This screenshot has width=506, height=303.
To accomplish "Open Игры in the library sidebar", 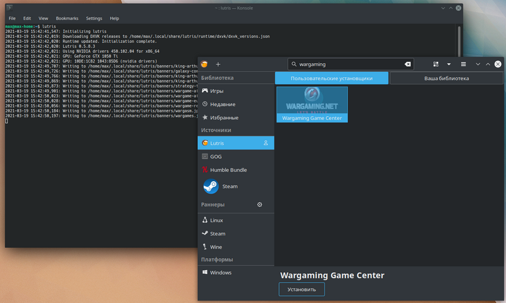I will (236, 91).
